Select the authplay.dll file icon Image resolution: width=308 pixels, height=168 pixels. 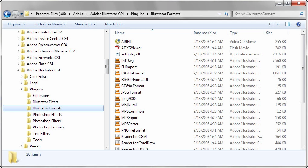[117, 54]
